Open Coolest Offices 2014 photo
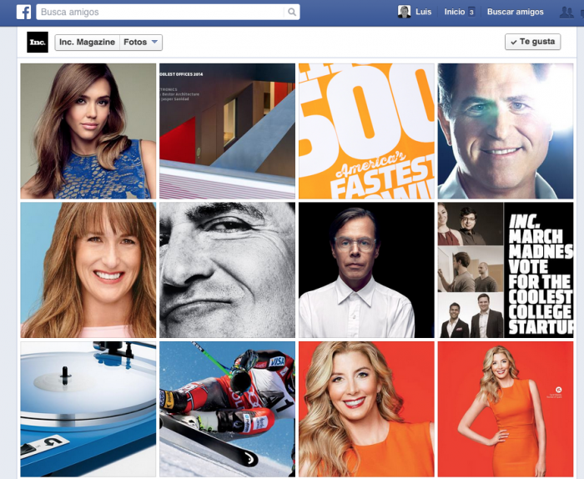Screen dimensions: 584x479 (227, 131)
